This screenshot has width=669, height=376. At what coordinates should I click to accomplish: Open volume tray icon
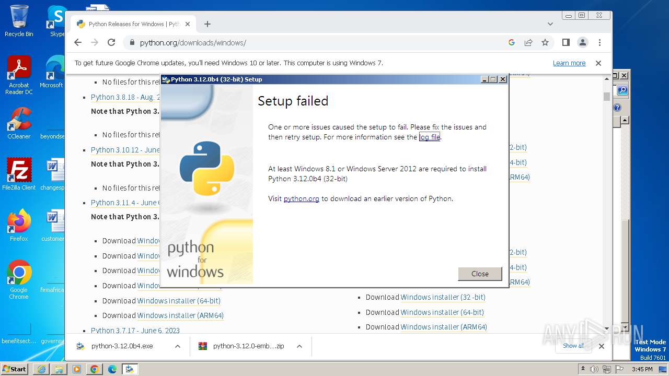(594, 369)
